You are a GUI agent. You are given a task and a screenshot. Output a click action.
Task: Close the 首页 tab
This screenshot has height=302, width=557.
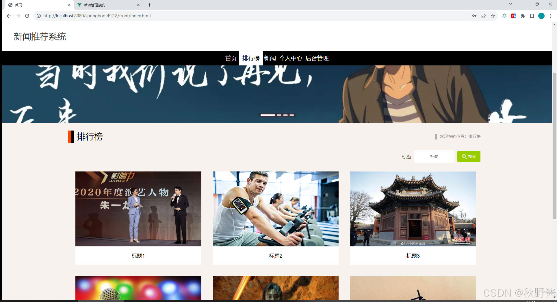tap(69, 5)
